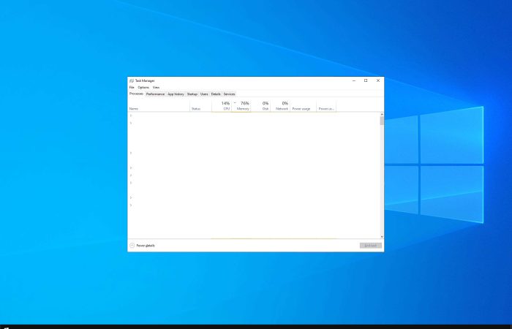Select the Processes tab
This screenshot has height=329, width=512.
(136, 94)
